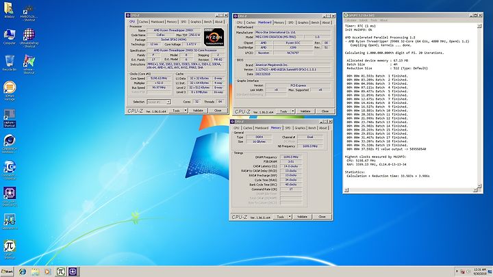Open Internet Explorer from the taskbar
The image size is (493, 277).
click(23, 272)
